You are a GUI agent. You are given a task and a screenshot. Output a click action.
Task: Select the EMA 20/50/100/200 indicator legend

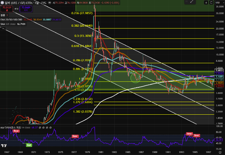[x=11, y=20]
